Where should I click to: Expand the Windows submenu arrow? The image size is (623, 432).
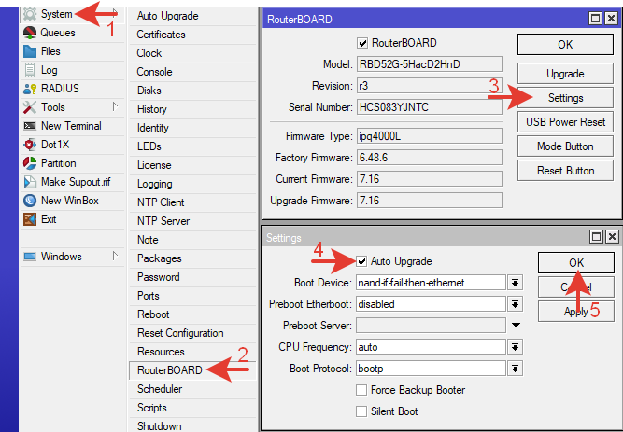pos(115,256)
